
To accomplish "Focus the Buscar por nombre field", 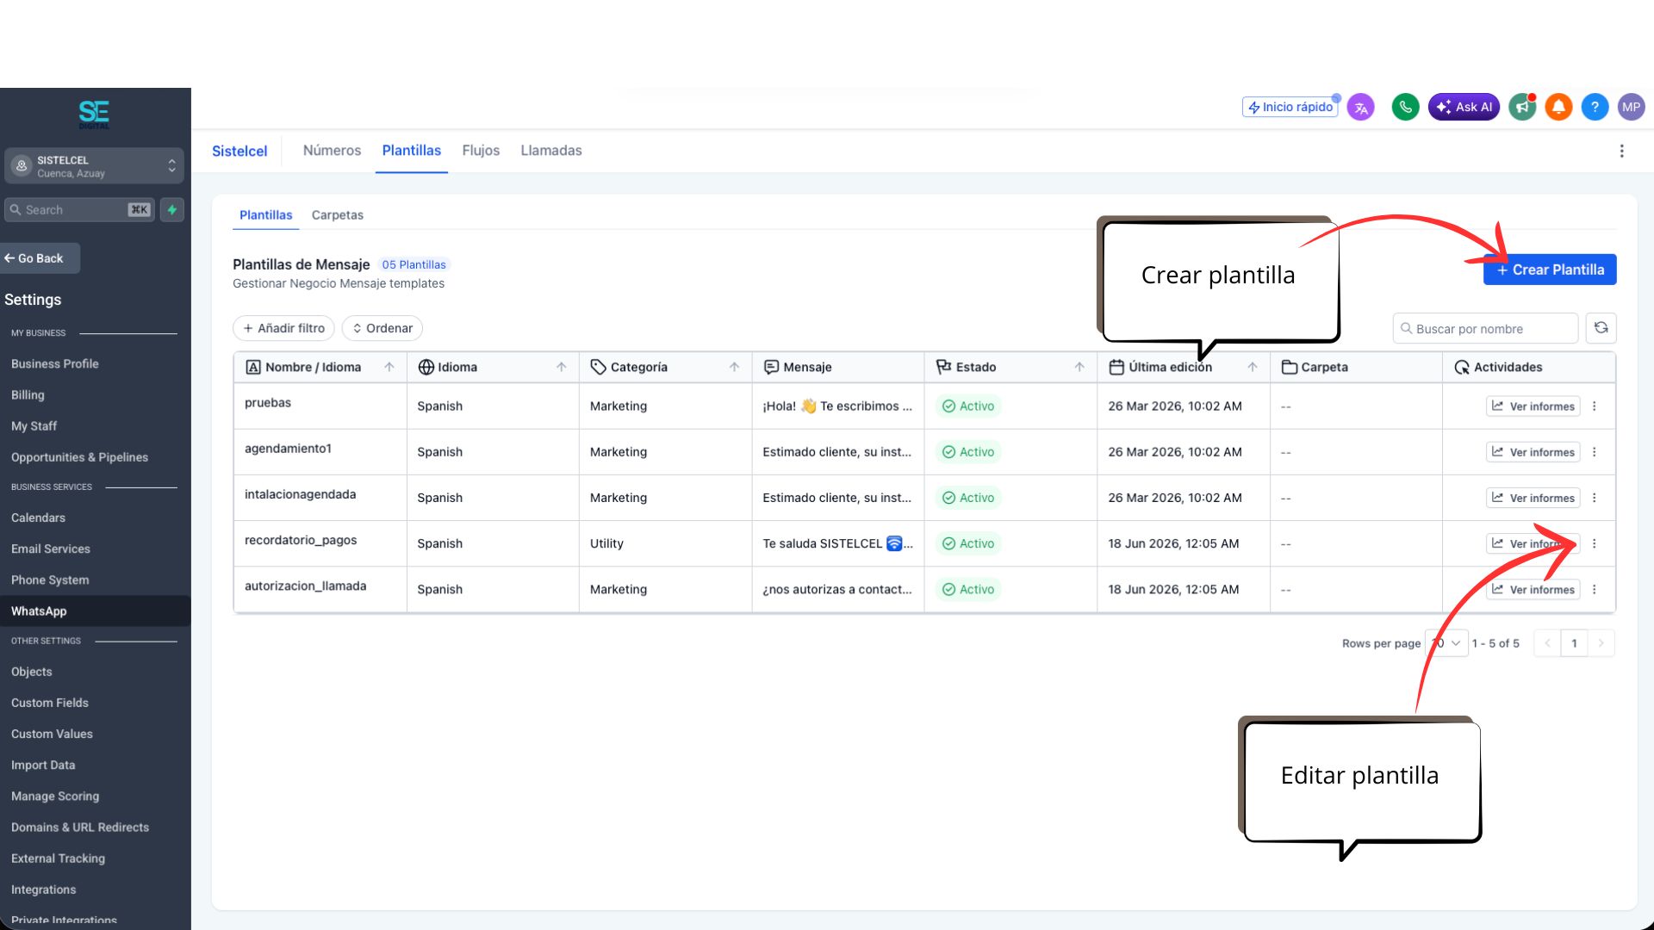I will [1486, 329].
